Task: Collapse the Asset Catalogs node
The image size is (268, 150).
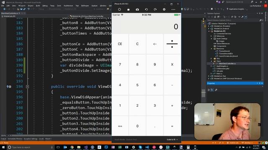Action: (211, 39)
